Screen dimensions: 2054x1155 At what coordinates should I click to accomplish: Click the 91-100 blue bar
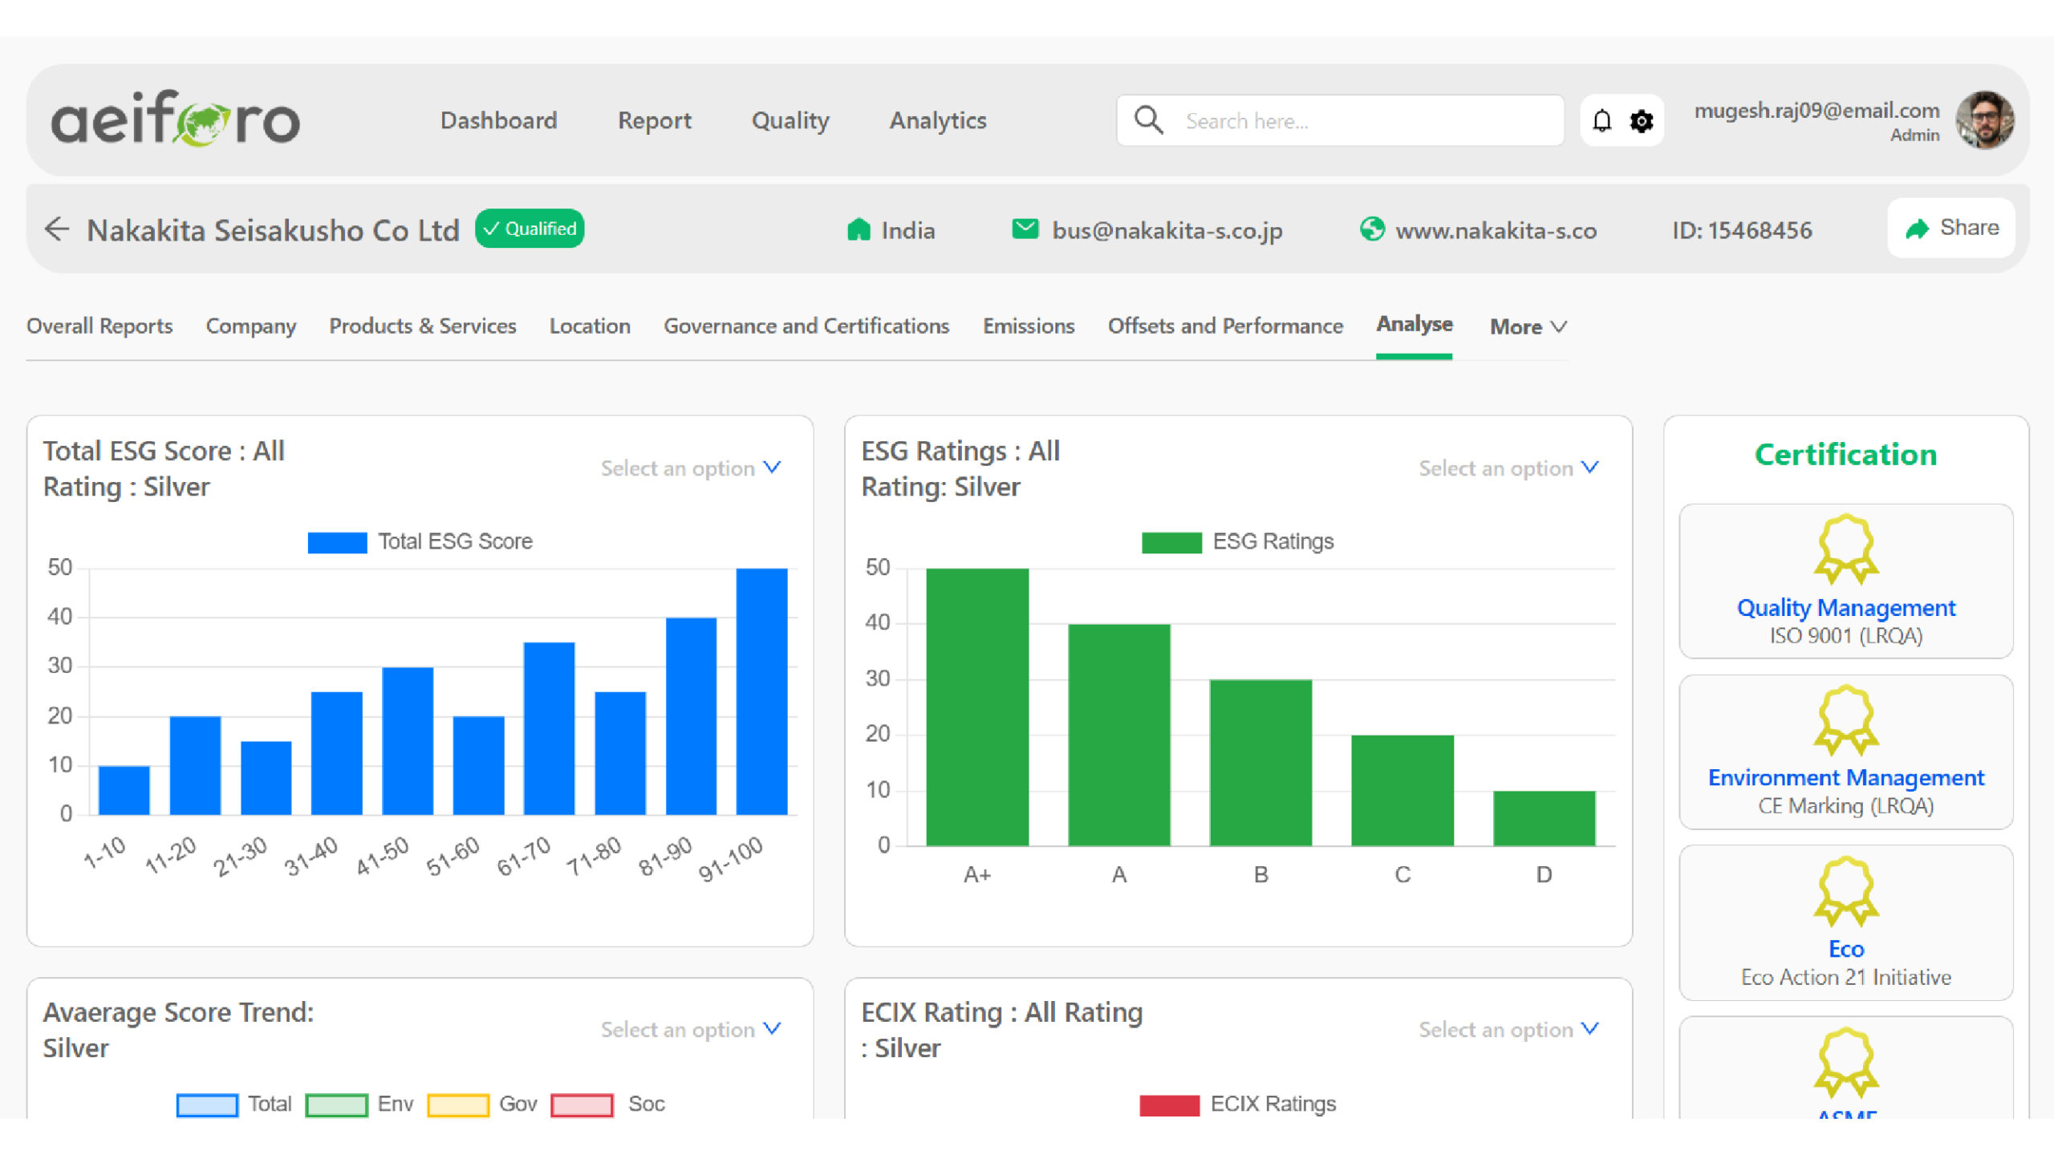[x=761, y=691]
